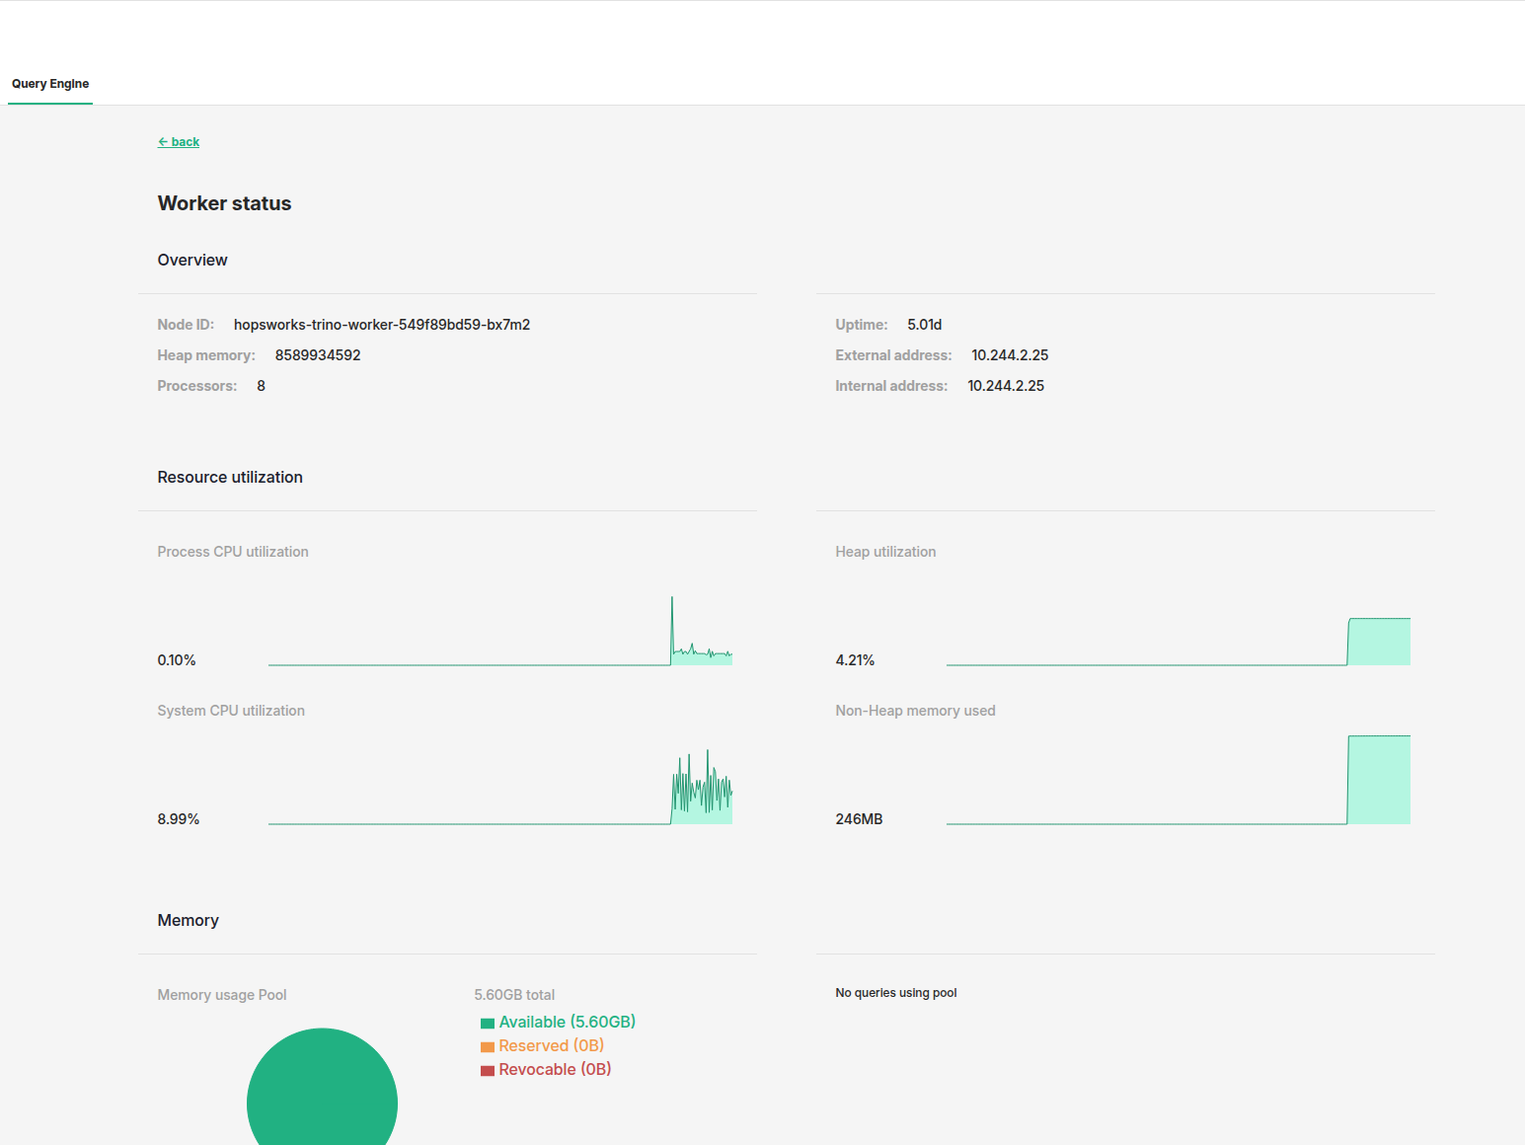Select the Node ID hopsworks-trino-worker value
The width and height of the screenshot is (1525, 1145).
pos(382,325)
